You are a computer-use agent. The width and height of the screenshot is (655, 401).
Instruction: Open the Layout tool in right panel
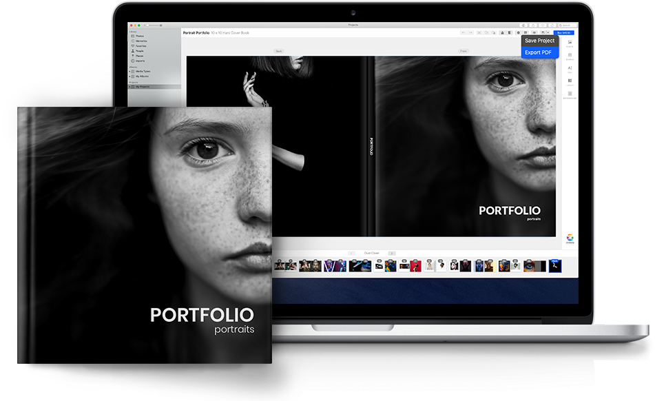click(x=570, y=82)
